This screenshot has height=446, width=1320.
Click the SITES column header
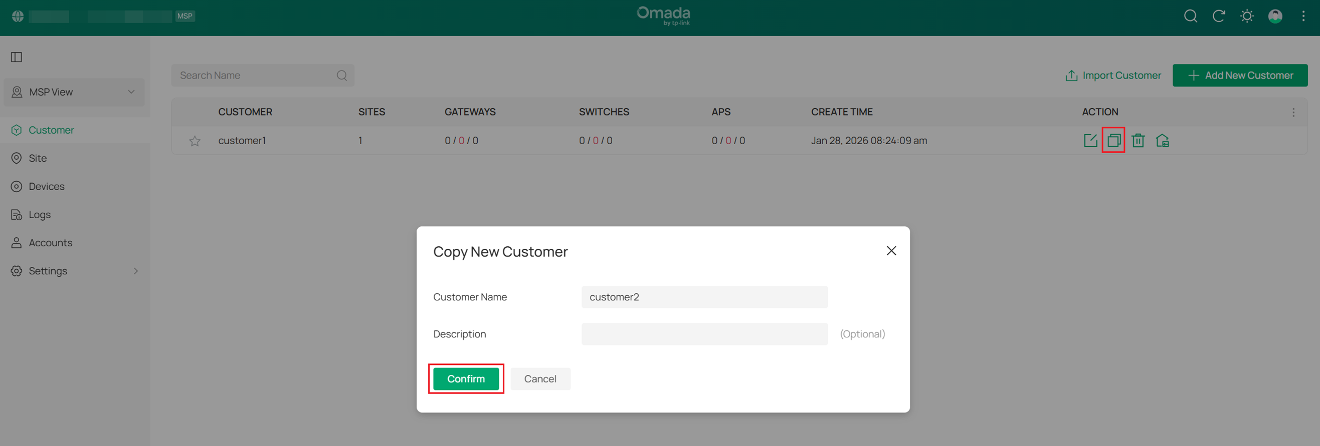point(371,112)
